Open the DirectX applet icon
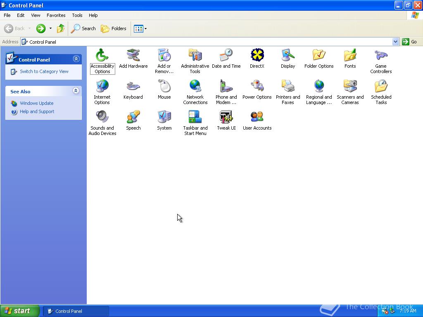 tap(257, 59)
